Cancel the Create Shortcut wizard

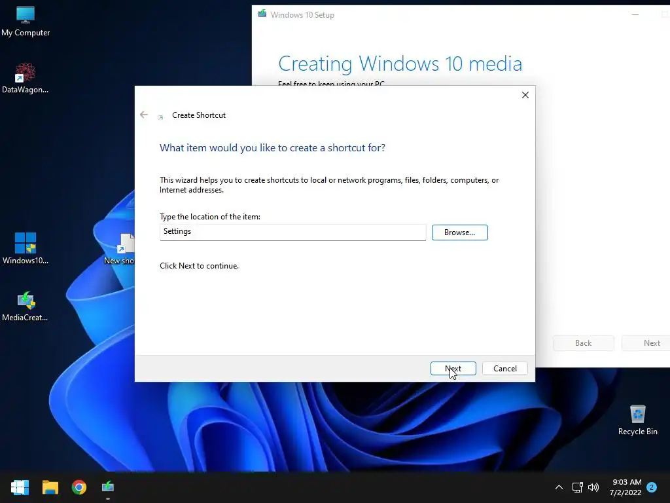pos(504,368)
